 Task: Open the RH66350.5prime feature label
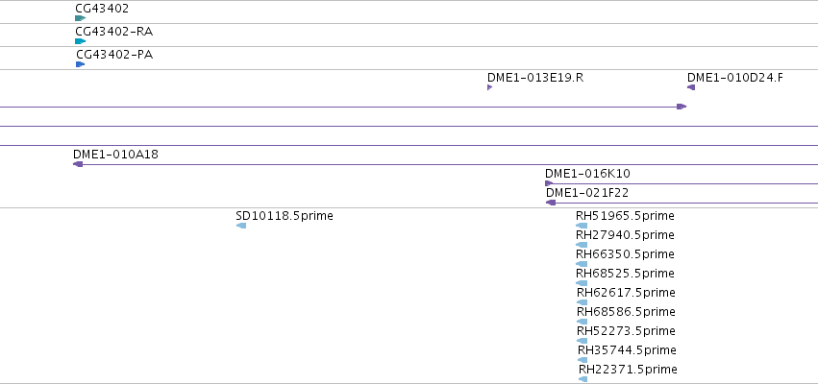click(x=625, y=254)
